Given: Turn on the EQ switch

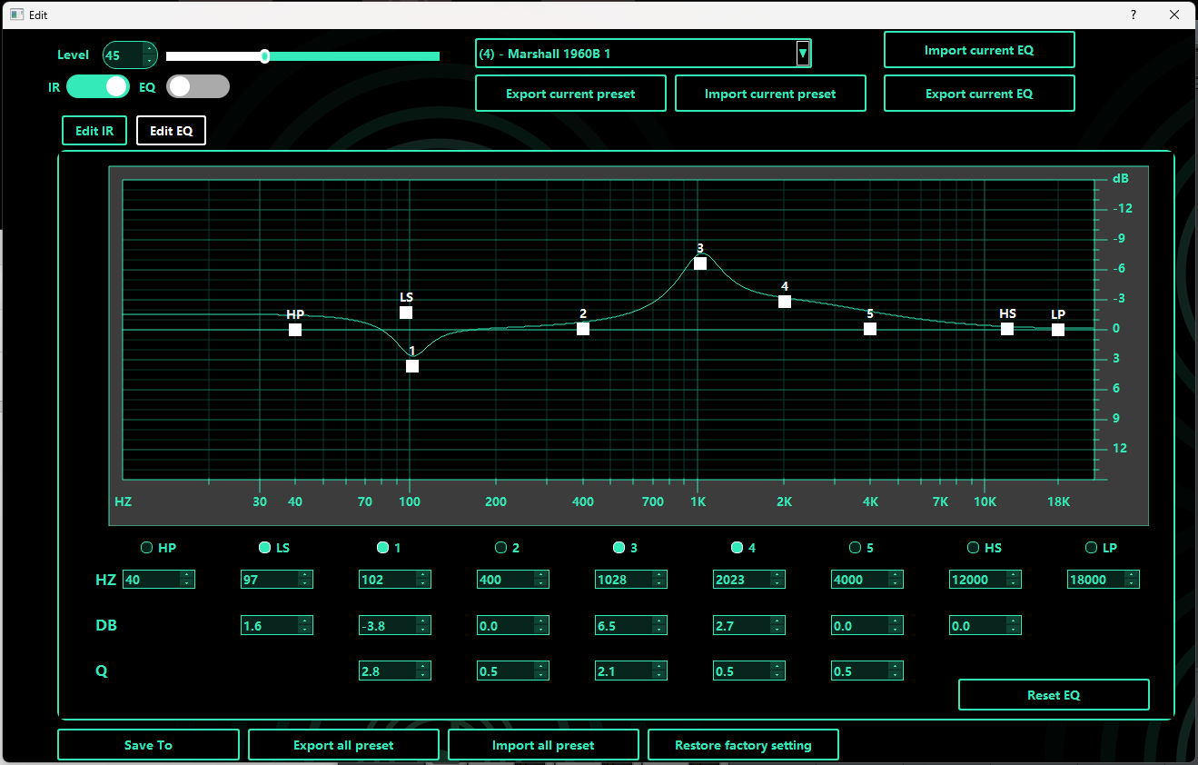Looking at the screenshot, I should [198, 86].
